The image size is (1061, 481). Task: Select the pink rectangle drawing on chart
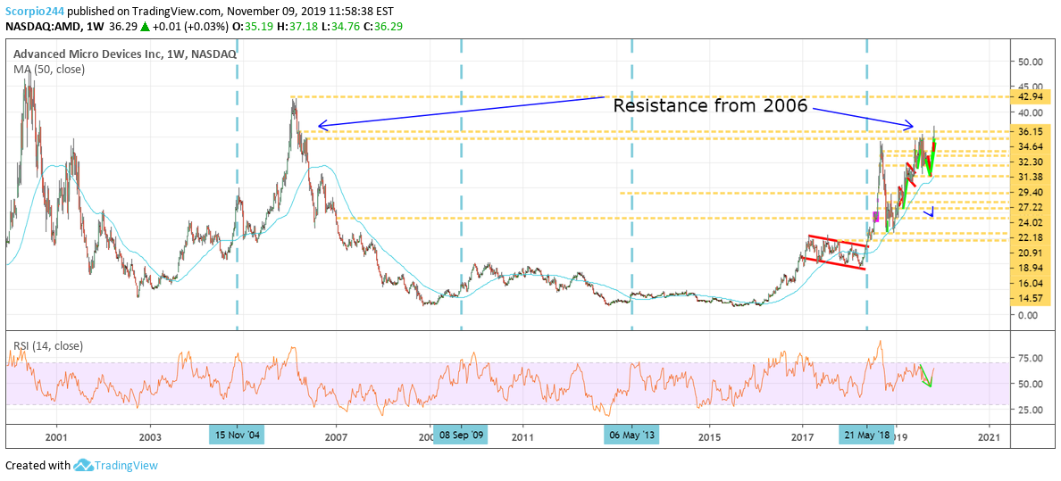(876, 217)
